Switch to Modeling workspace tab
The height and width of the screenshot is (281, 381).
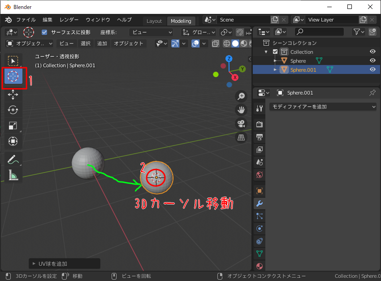181,21
